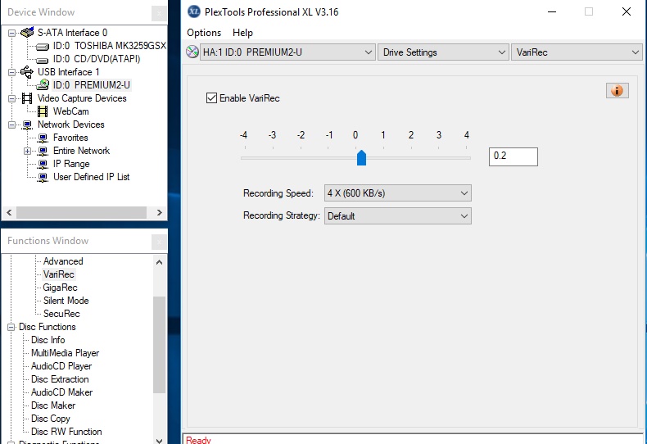Image resolution: width=647 pixels, height=444 pixels.
Task: Open AudioCD Player function
Action: coord(61,366)
